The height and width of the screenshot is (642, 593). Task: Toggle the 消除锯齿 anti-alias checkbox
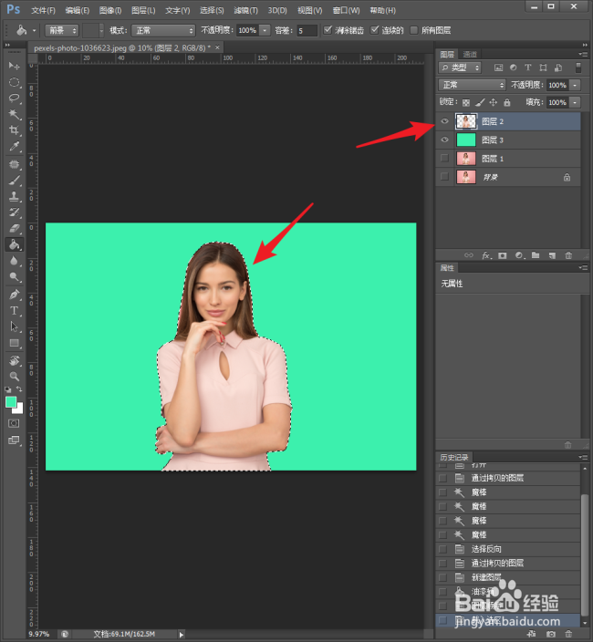coord(328,30)
